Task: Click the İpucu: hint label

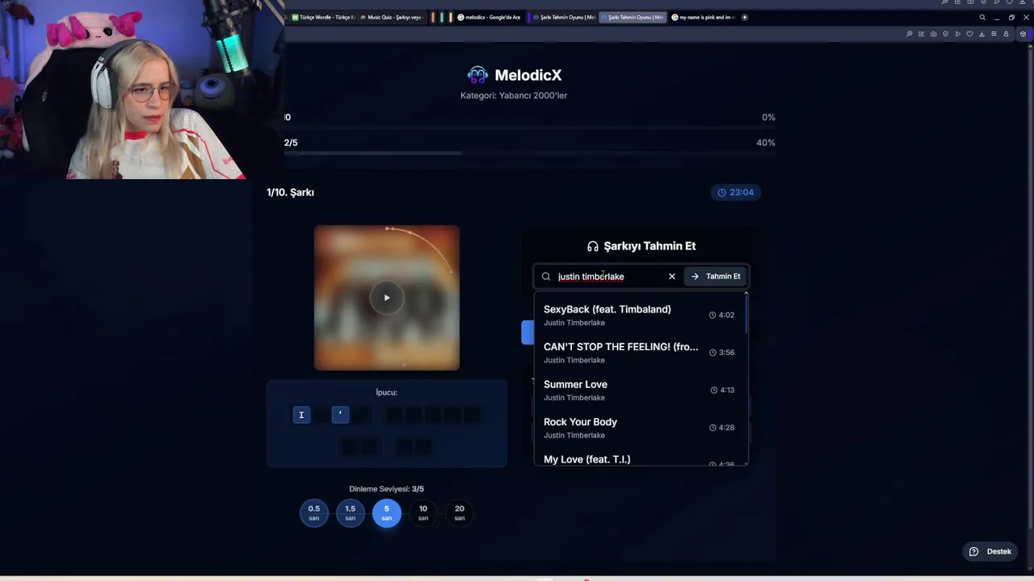Action: pyautogui.click(x=386, y=392)
